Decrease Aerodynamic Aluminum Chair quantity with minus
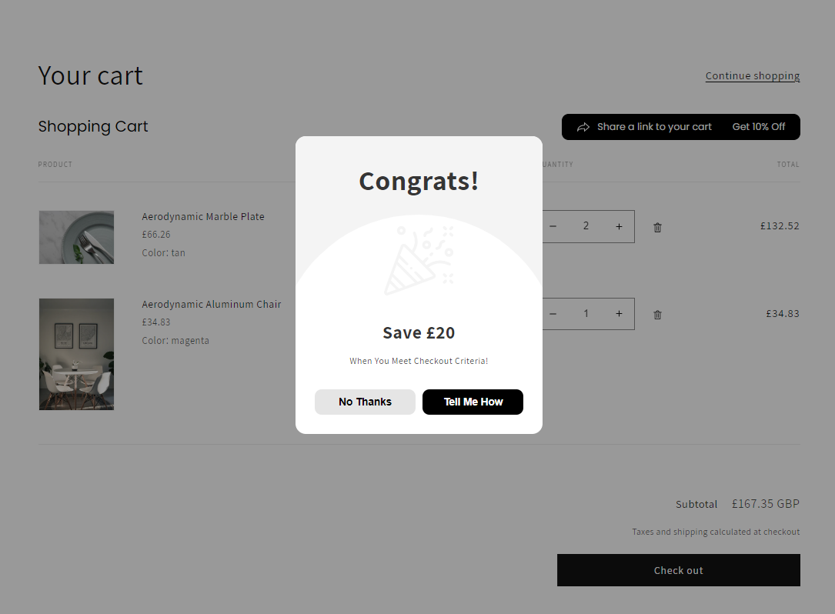This screenshot has width=835, height=614. coord(553,314)
